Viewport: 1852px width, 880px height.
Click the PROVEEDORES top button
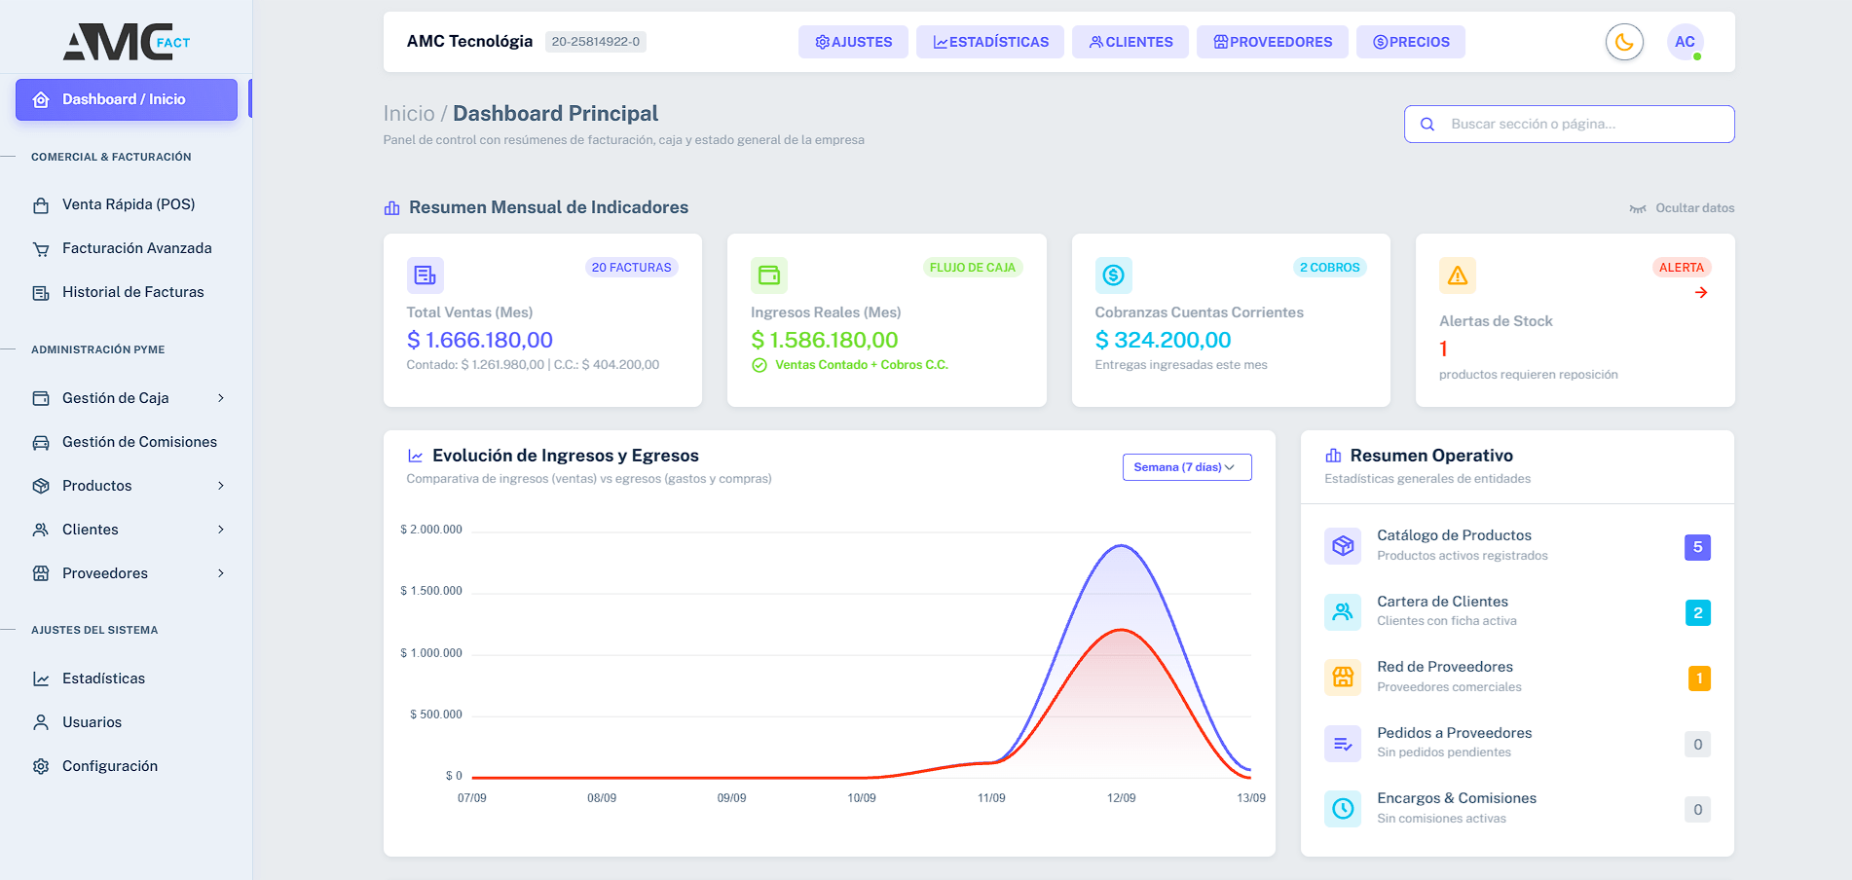[1273, 42]
